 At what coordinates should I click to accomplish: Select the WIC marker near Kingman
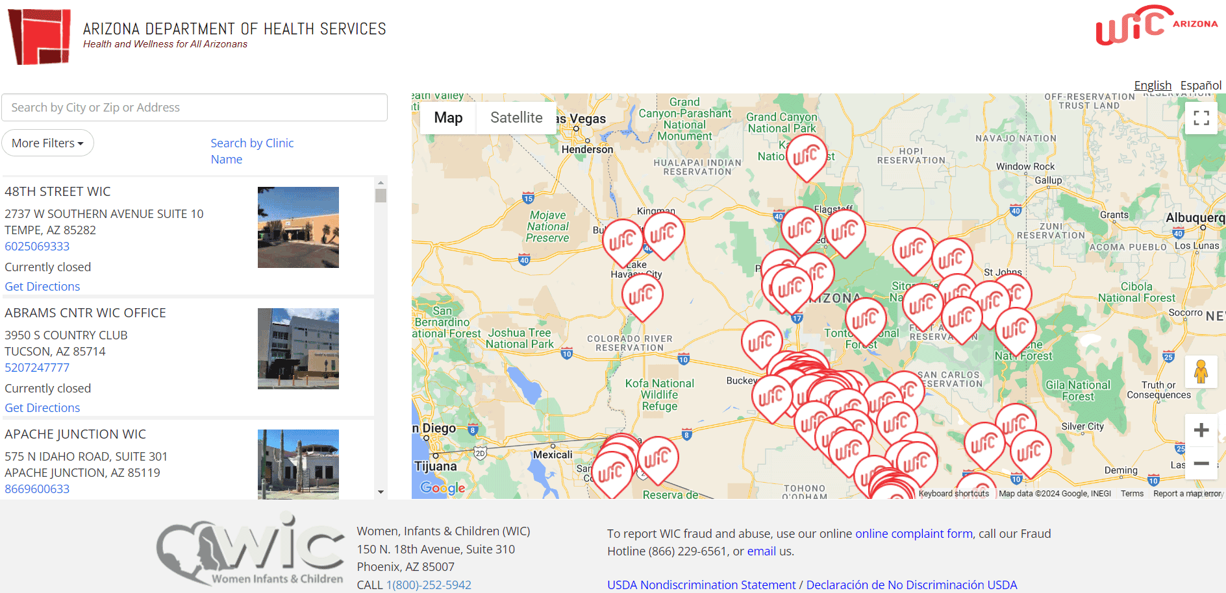[x=664, y=234]
